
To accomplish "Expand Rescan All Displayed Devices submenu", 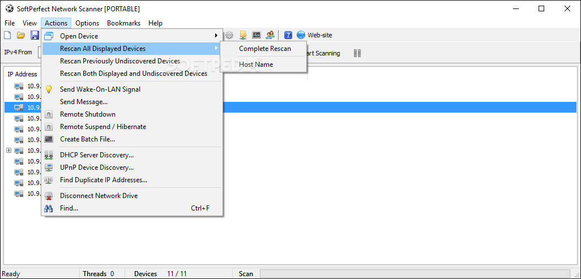I will pos(132,49).
